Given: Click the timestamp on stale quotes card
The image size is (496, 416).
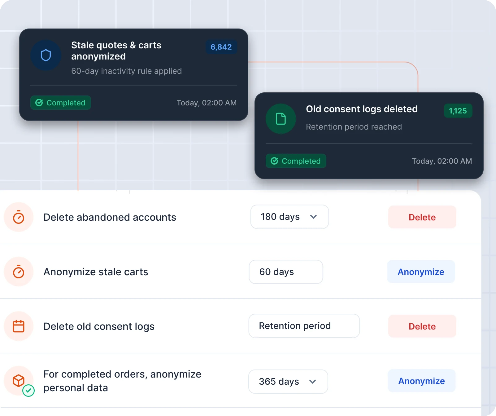Looking at the screenshot, I should tap(207, 103).
